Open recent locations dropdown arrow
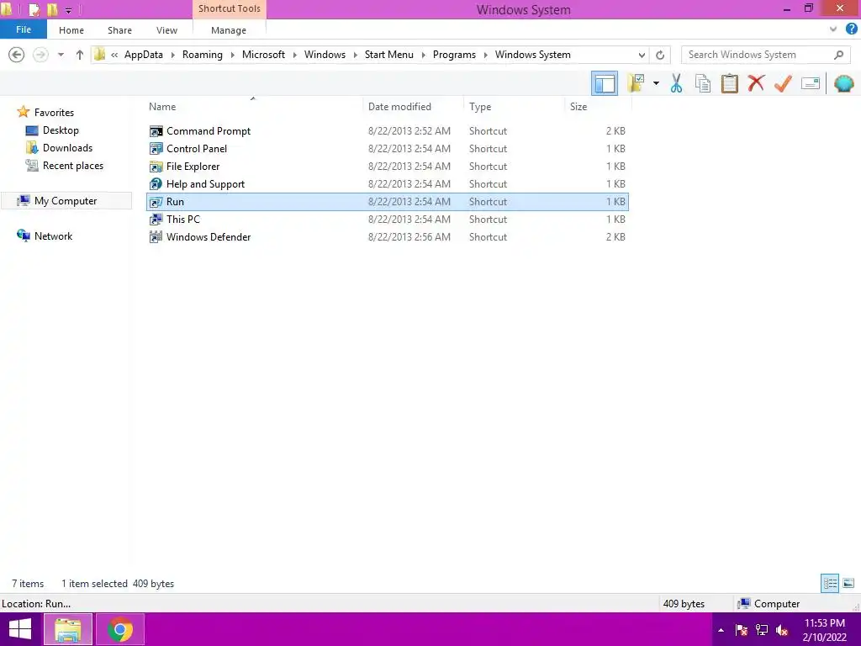The image size is (861, 646). (x=61, y=55)
